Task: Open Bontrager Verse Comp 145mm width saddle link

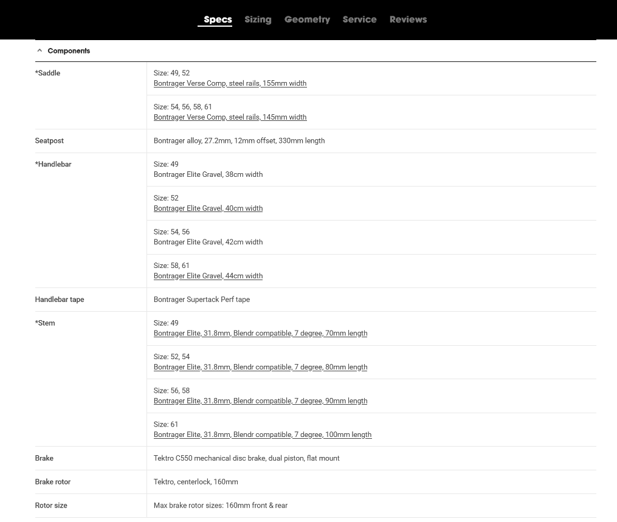Action: click(230, 117)
